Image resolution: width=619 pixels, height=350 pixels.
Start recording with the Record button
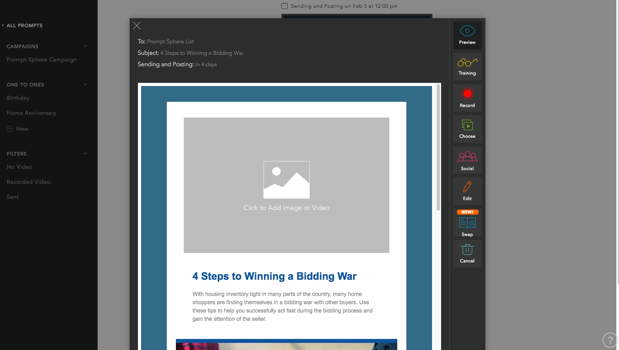[x=467, y=94]
